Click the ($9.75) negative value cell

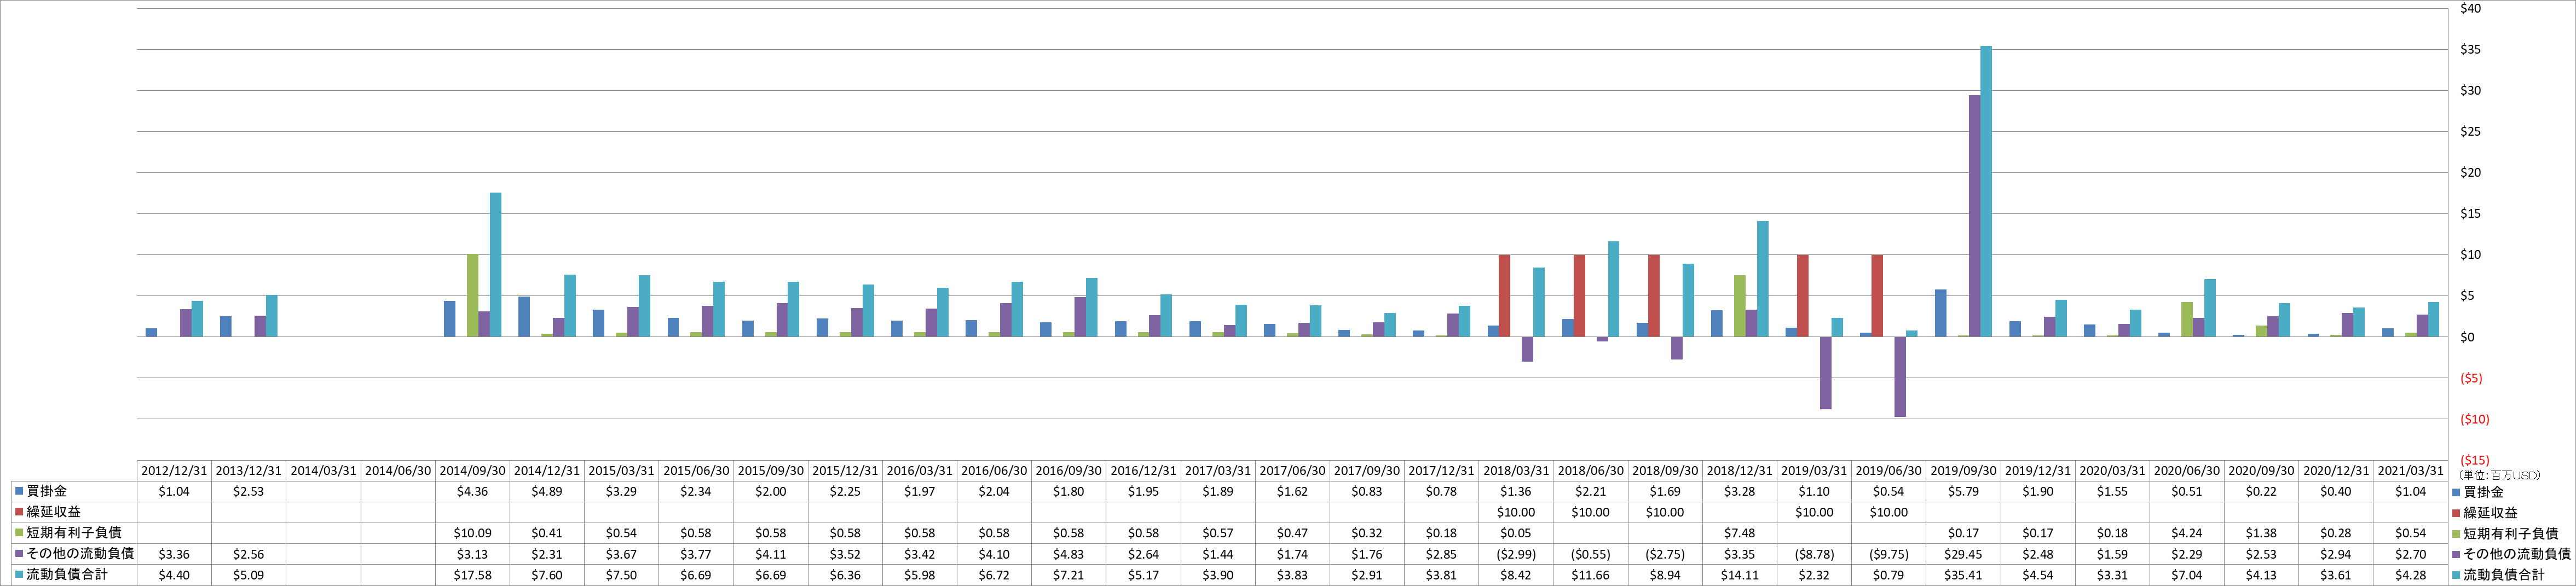tap(1889, 554)
